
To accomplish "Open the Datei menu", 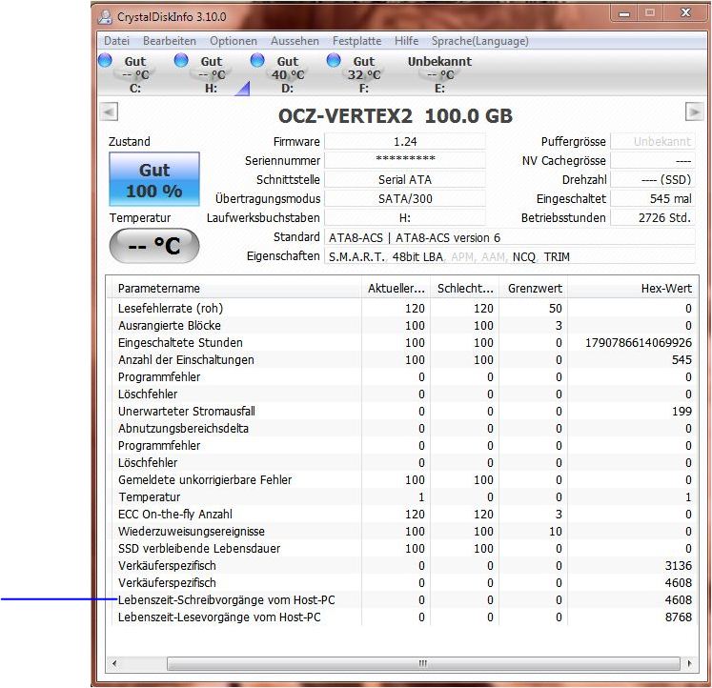I will tap(116, 41).
